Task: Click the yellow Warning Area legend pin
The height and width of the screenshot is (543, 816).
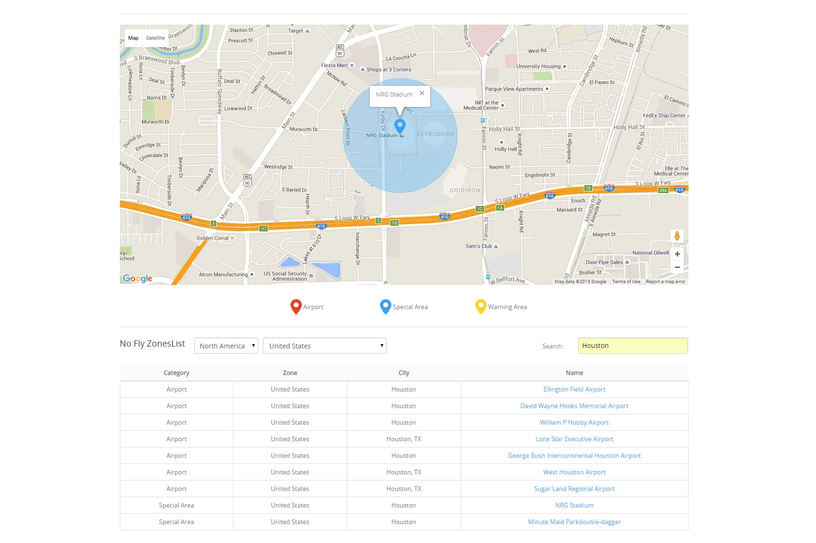Action: pyautogui.click(x=481, y=307)
